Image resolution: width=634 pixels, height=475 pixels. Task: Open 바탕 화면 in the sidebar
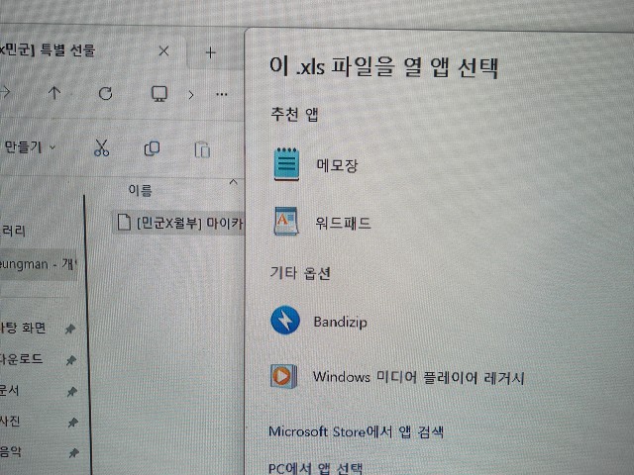click(x=23, y=328)
